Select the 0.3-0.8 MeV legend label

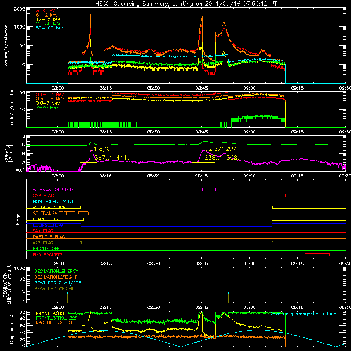coord(50,99)
